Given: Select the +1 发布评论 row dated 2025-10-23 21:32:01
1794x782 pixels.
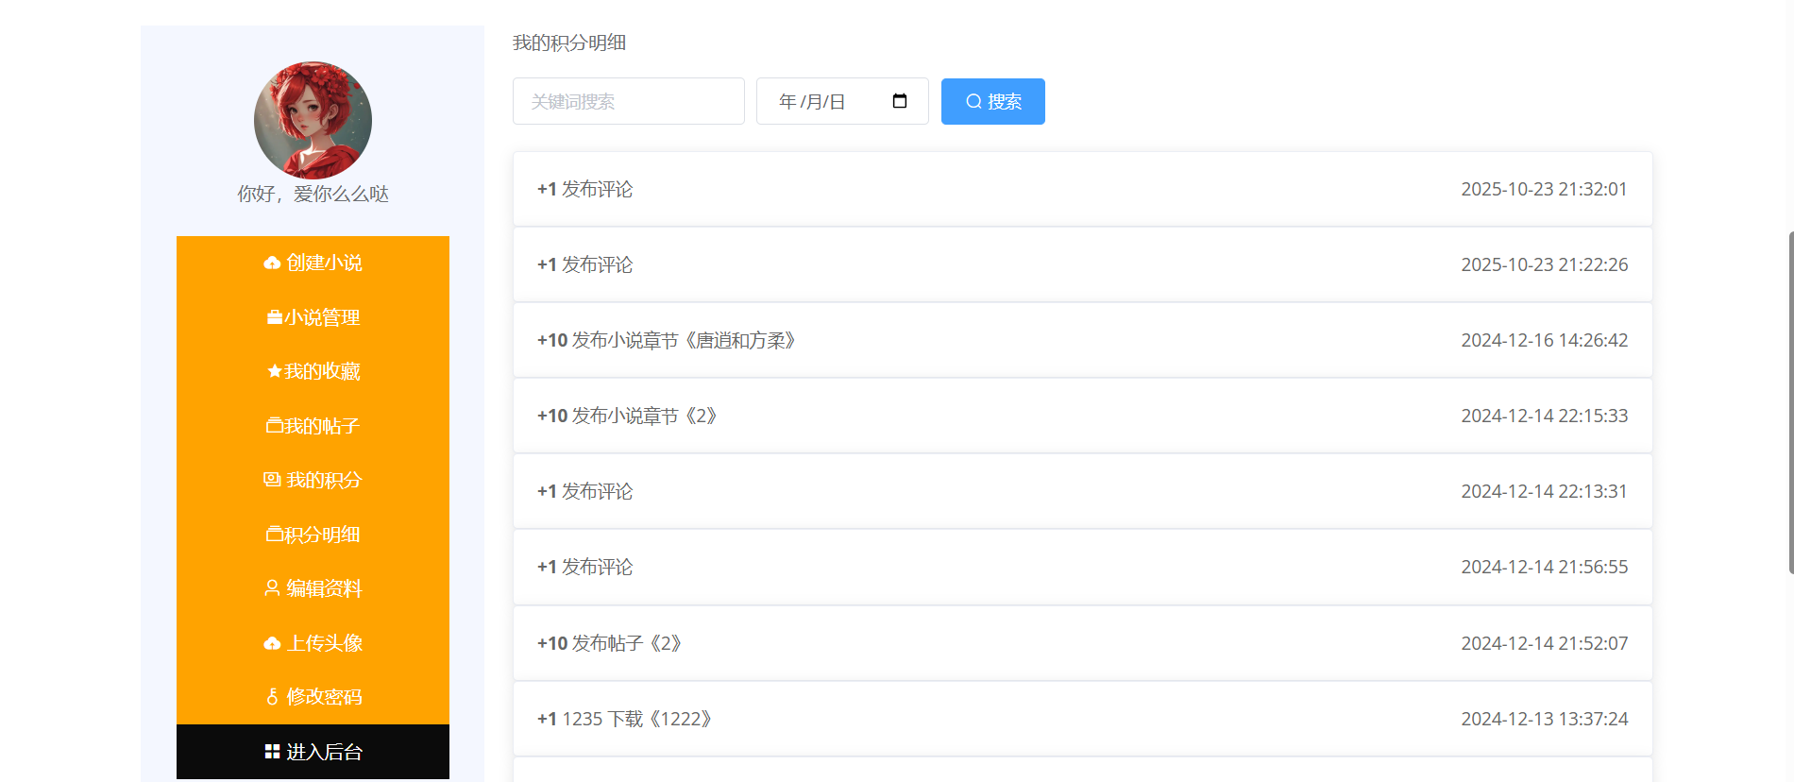Looking at the screenshot, I should click(1083, 189).
